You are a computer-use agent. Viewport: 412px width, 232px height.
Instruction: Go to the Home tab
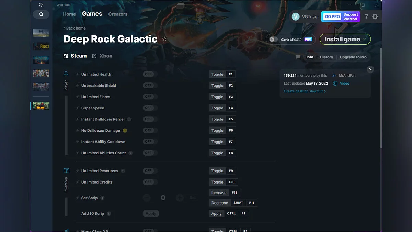pos(69,14)
